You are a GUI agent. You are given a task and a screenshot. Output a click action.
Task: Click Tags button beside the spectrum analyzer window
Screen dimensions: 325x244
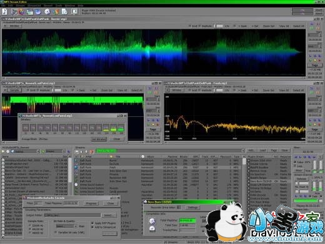(314, 130)
